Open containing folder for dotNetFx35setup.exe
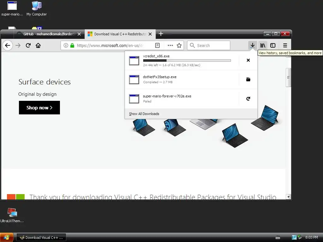 [x=248, y=79]
